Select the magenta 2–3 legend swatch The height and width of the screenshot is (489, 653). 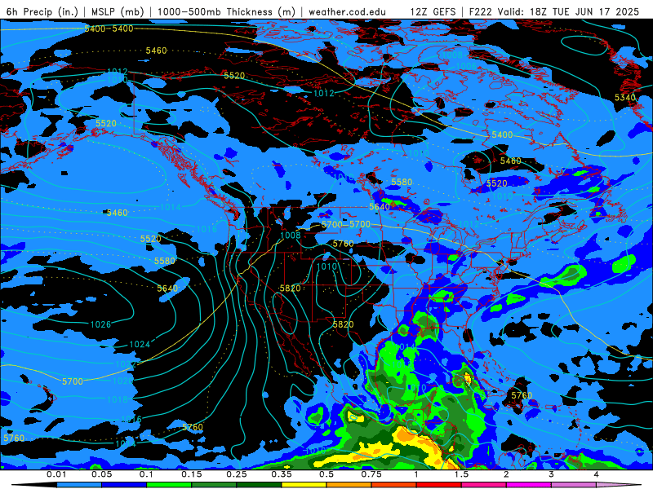tap(529, 485)
